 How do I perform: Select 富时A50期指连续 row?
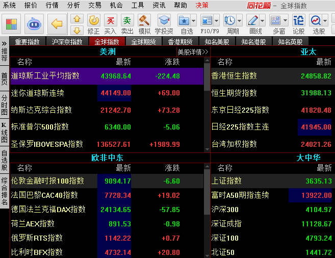click(273, 195)
